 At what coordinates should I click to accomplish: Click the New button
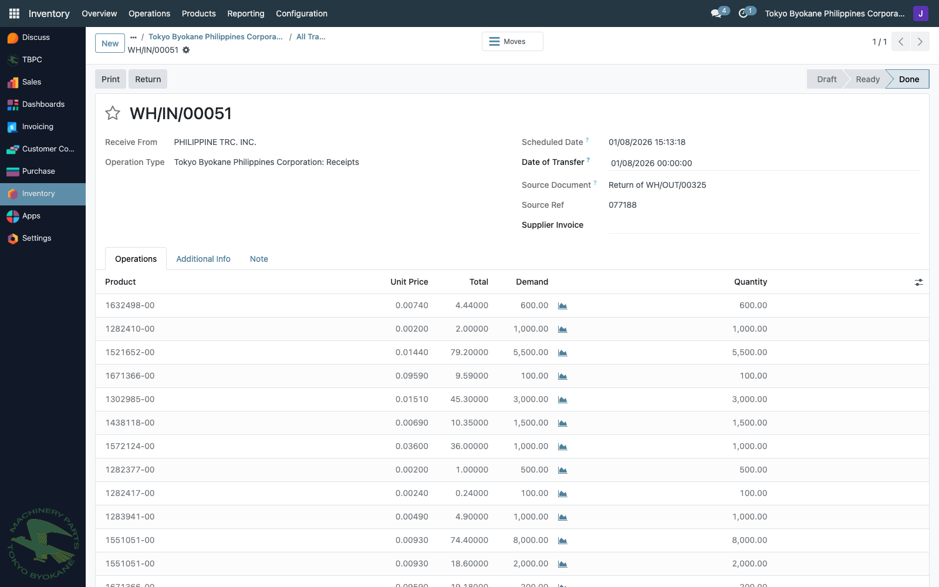tap(110, 43)
